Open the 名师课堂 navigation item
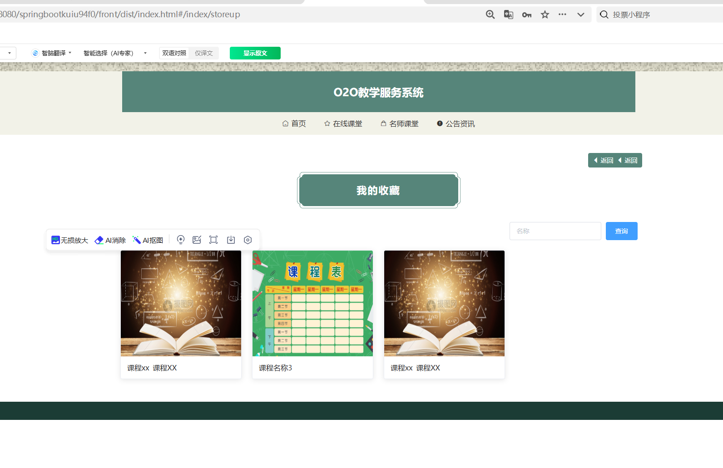The image size is (723, 468). (399, 123)
